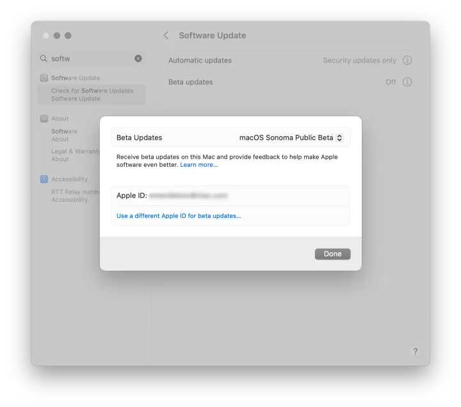Click the Accessibility icon in sidebar
Screen dimensions: 461x407
pyautogui.click(x=44, y=180)
